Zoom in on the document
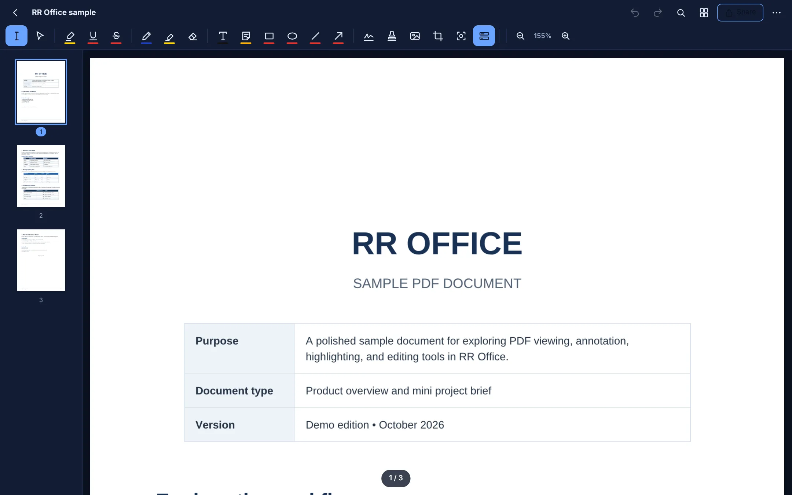Image resolution: width=792 pixels, height=495 pixels. (566, 36)
